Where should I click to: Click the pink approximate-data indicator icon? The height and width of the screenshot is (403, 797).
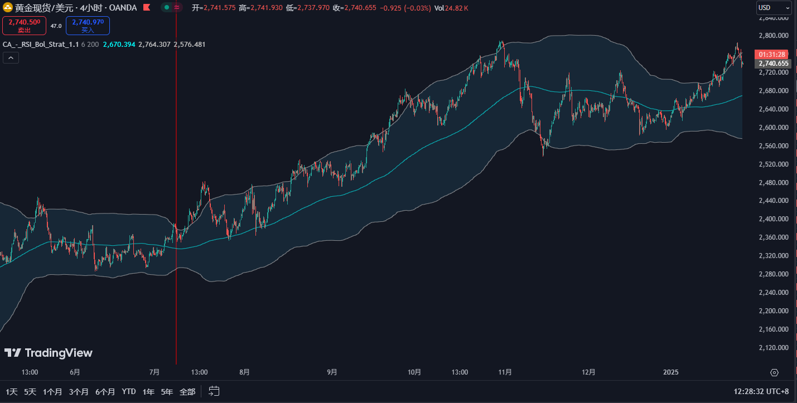[177, 8]
